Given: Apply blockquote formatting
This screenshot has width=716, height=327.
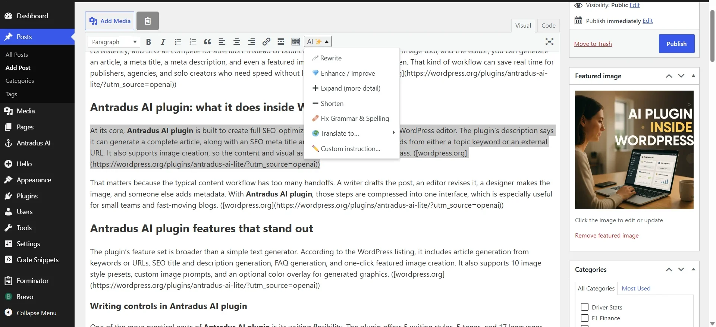Looking at the screenshot, I should pos(207,42).
